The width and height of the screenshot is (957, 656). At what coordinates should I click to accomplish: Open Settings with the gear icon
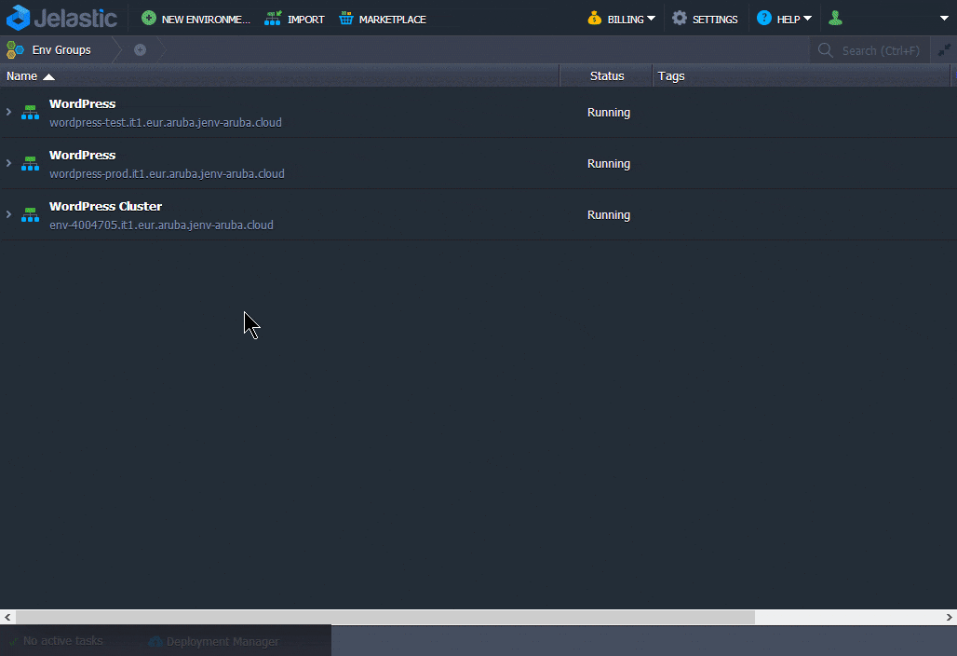pyautogui.click(x=705, y=19)
